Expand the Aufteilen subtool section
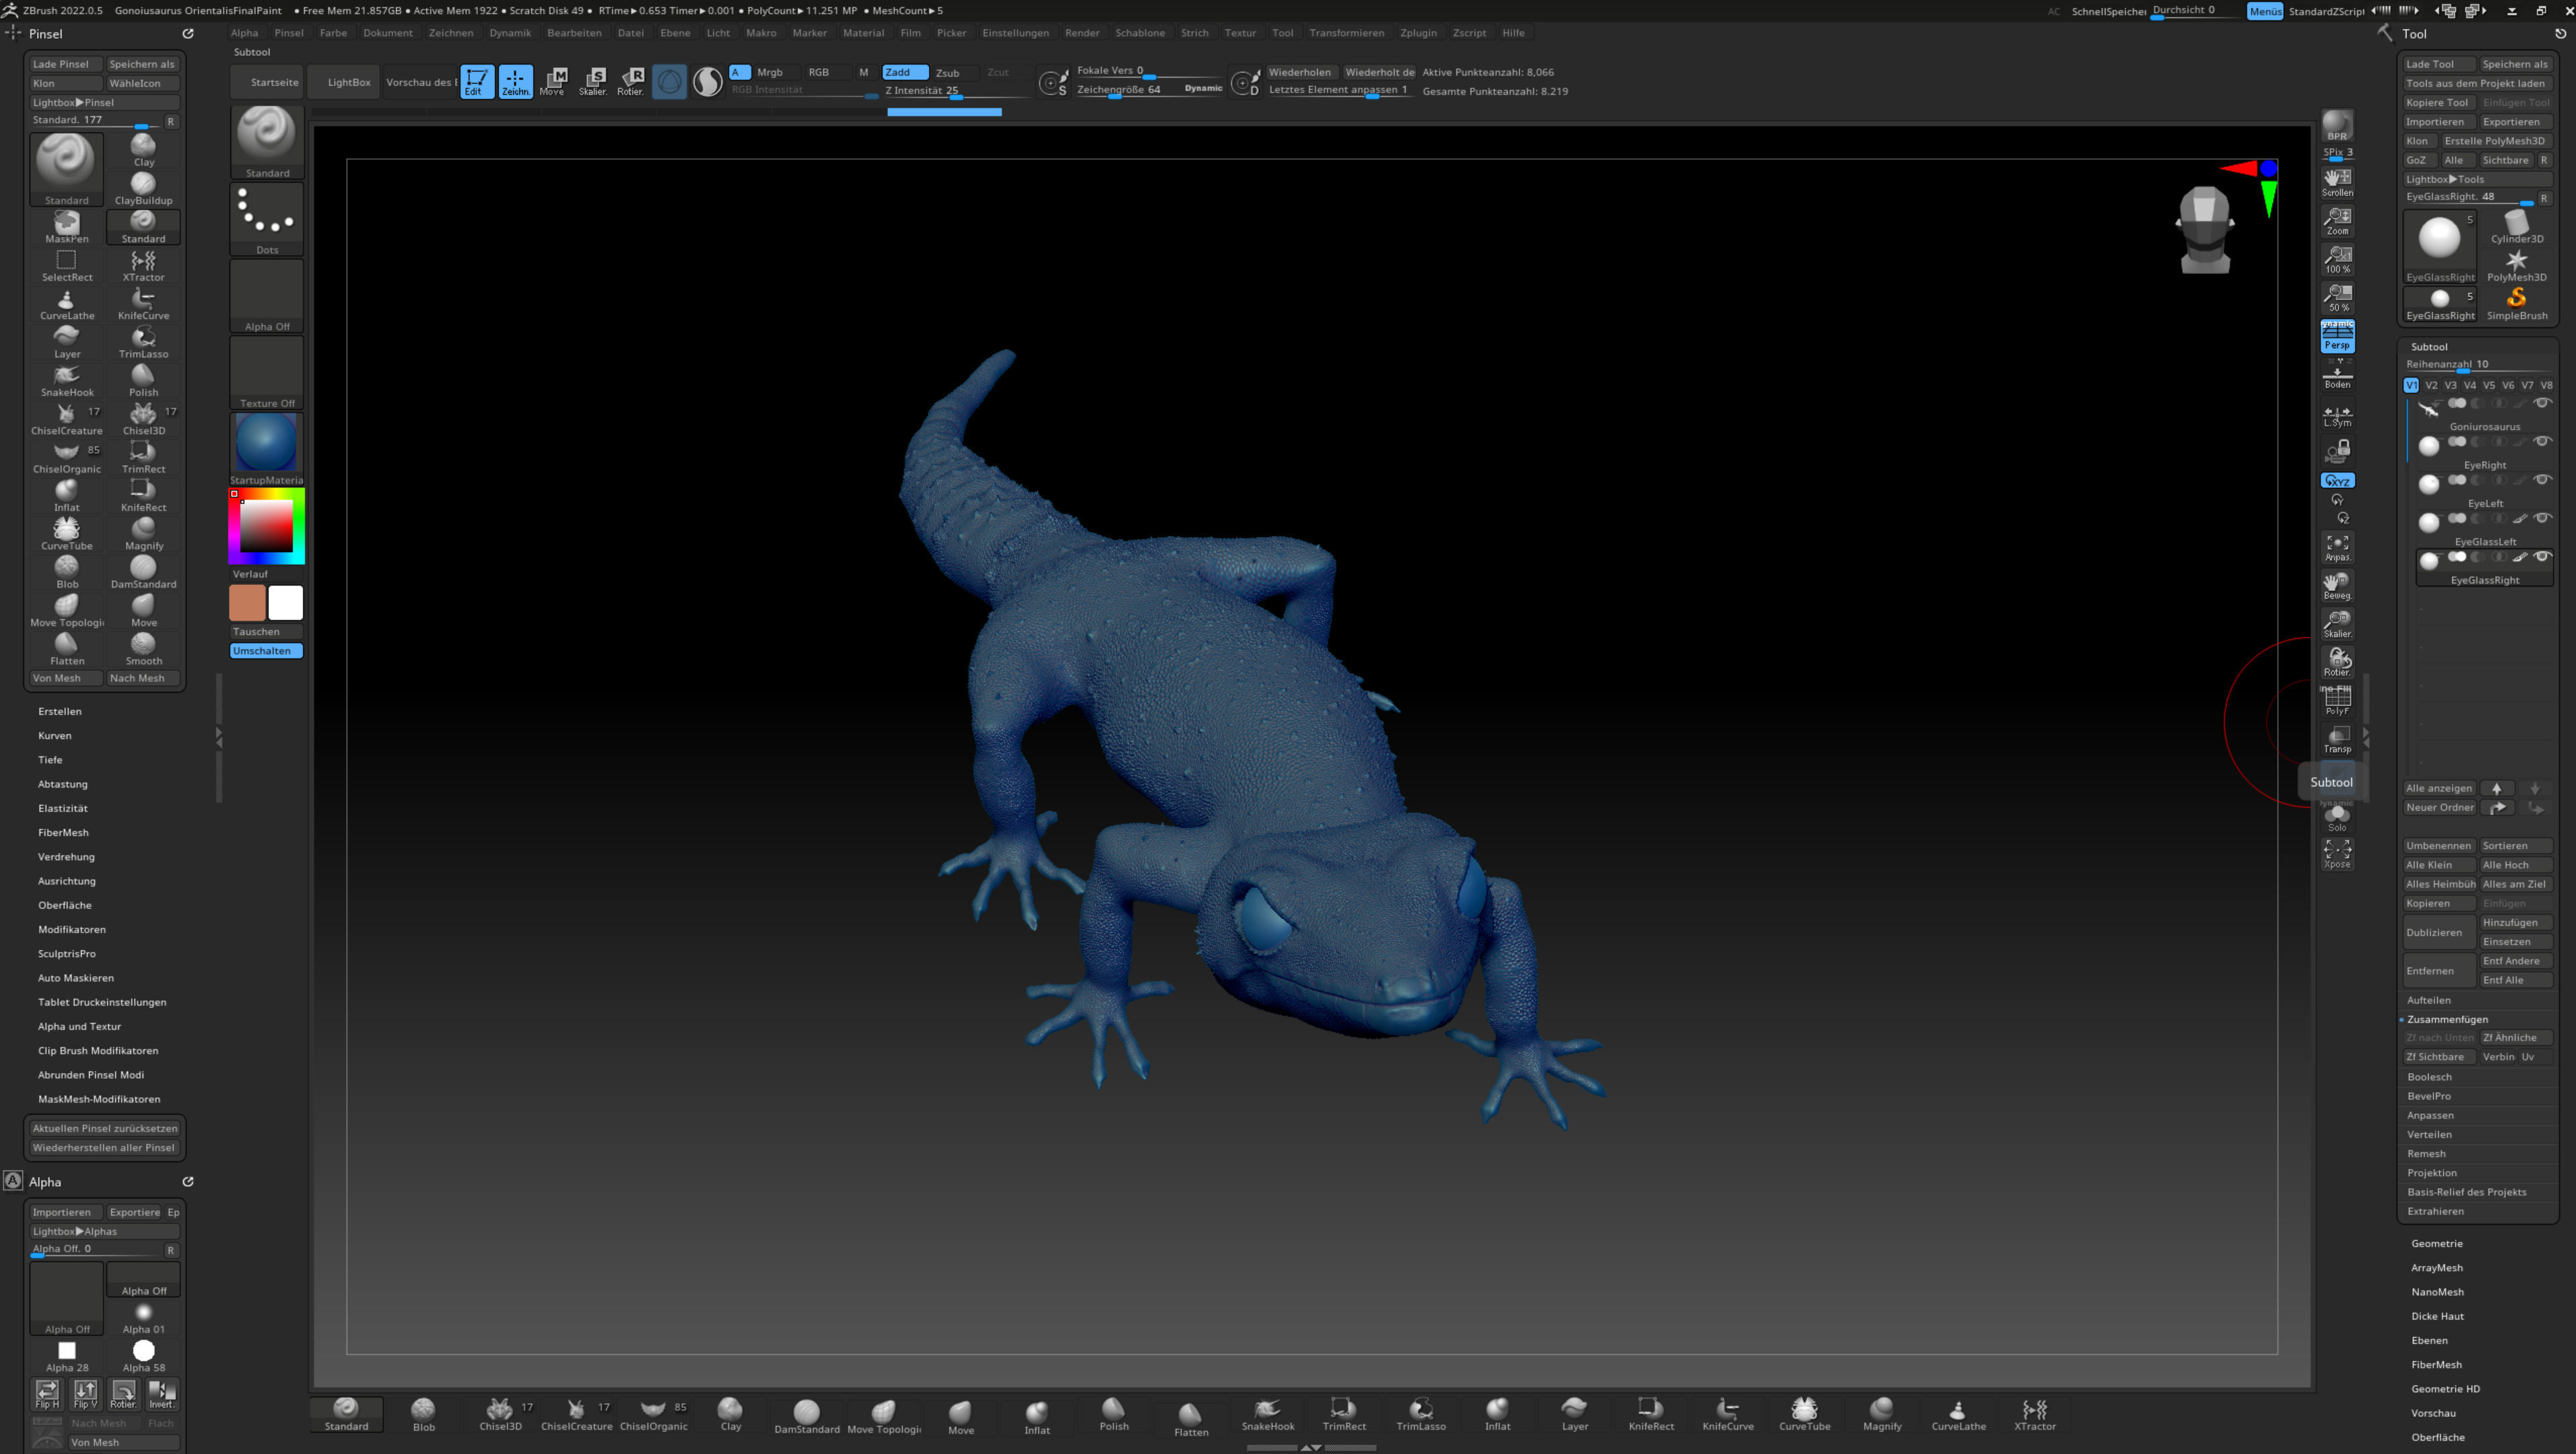Screen dimensions: 2576x1454 2428,1000
